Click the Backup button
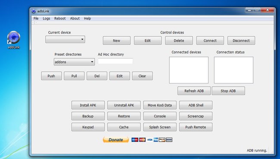The height and width of the screenshot is (159, 280). 88,116
